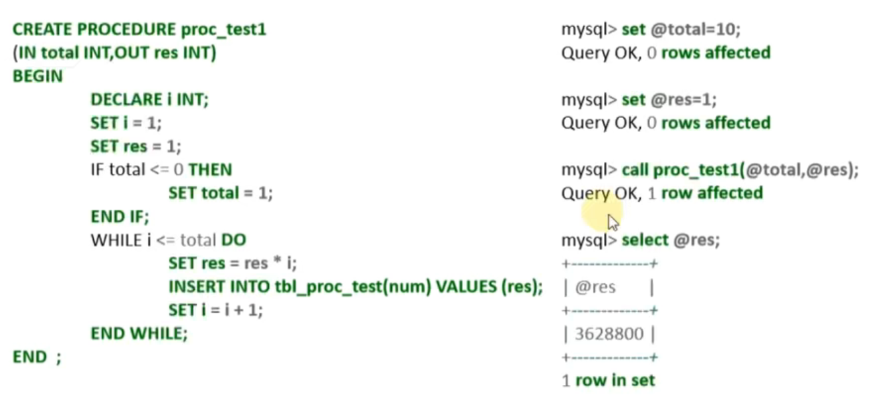
Task: Click the END IF line
Action: [x=120, y=216]
